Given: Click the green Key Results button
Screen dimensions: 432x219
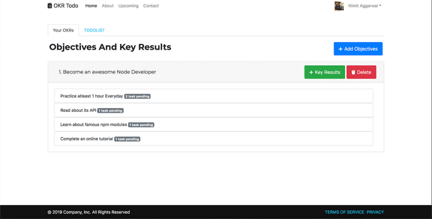Looking at the screenshot, I should click(324, 72).
